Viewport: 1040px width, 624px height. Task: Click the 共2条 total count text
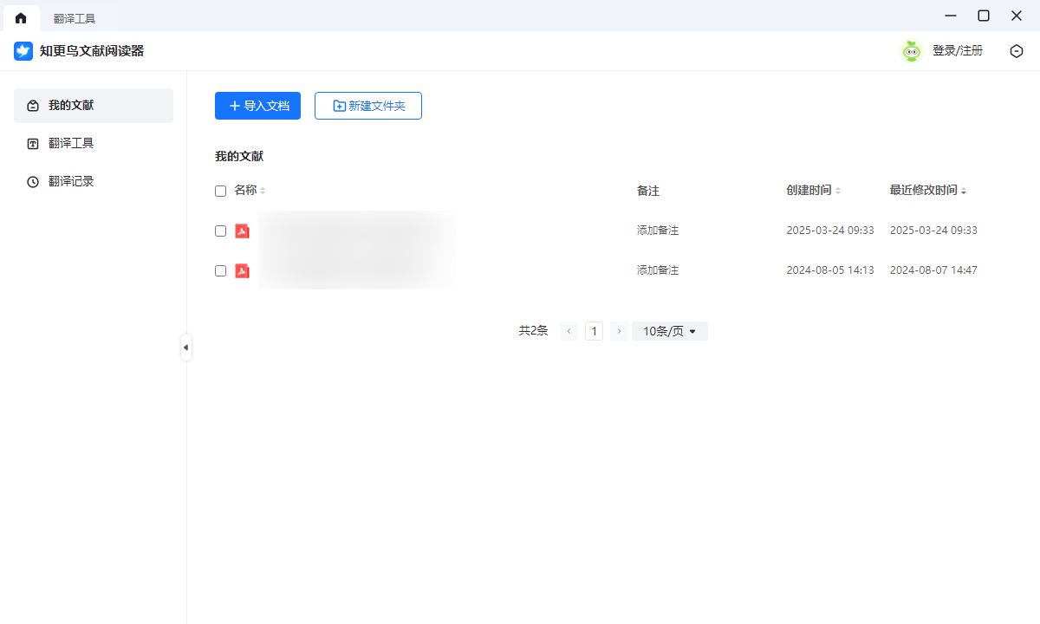tap(533, 331)
